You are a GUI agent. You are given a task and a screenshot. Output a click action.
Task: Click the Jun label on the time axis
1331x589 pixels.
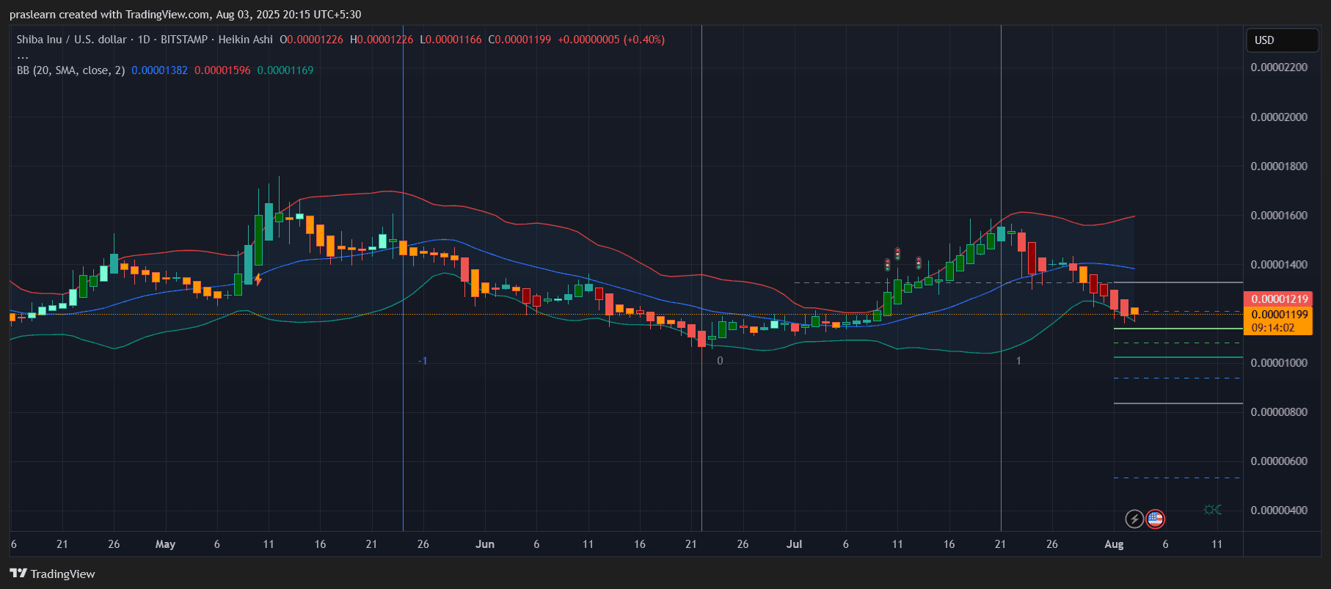485,544
